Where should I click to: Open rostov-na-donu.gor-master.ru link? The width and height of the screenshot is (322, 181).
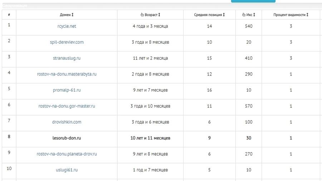(67, 106)
